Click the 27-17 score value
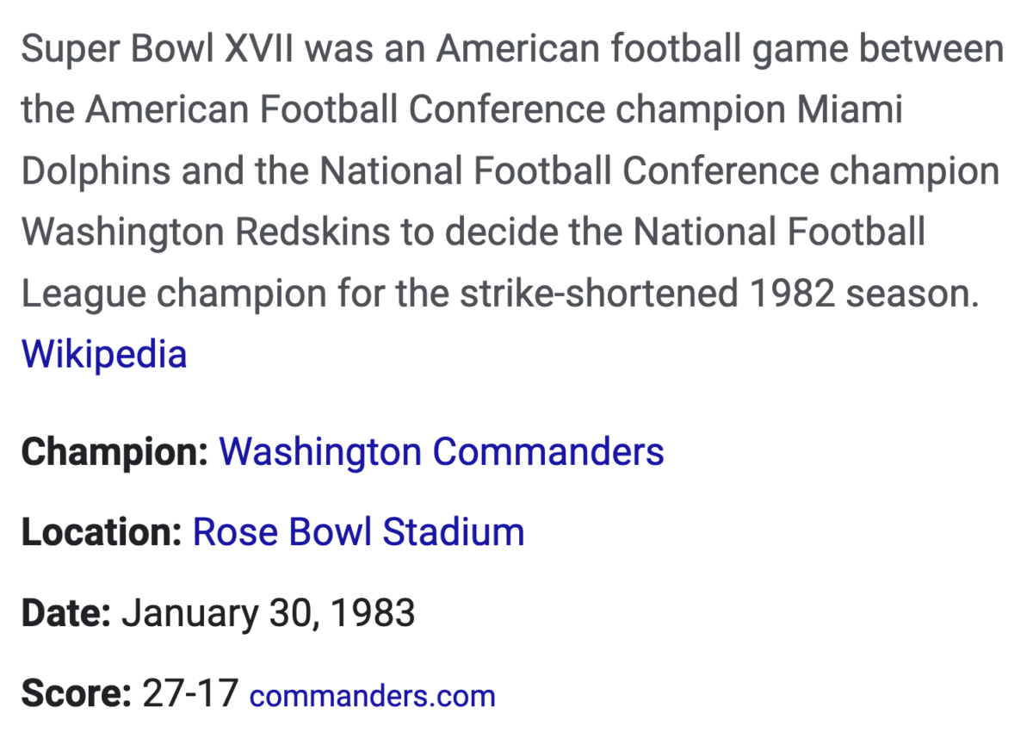The width and height of the screenshot is (1033, 732). click(189, 693)
